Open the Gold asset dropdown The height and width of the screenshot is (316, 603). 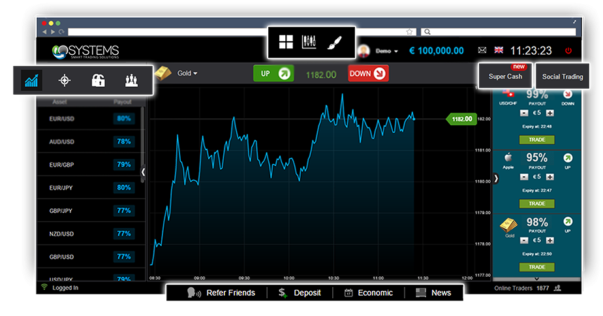(187, 73)
